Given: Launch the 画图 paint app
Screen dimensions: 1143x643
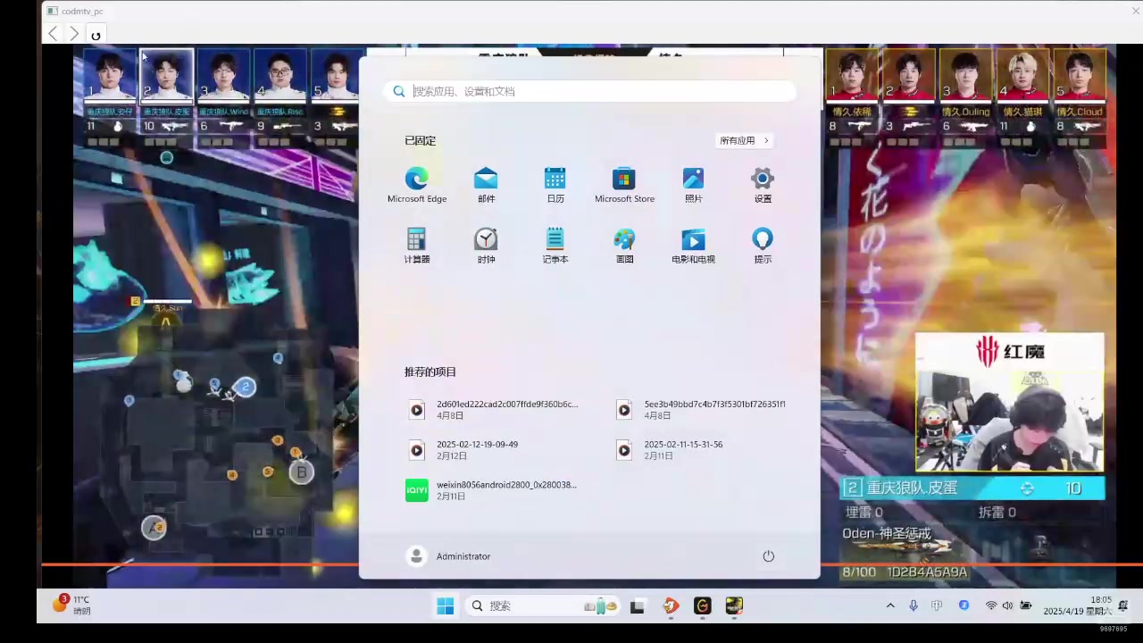Looking at the screenshot, I should click(624, 246).
